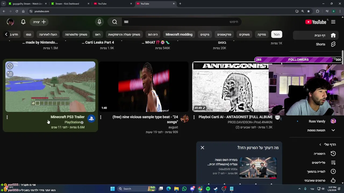Viewport: 344px width, 193px height.
Task: Open the Create button
Action: pos(39,22)
